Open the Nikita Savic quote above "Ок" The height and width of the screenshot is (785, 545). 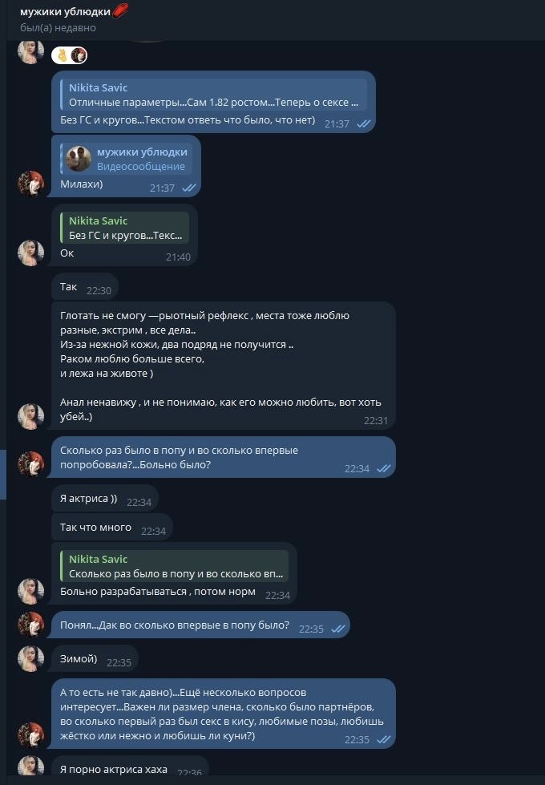click(124, 228)
